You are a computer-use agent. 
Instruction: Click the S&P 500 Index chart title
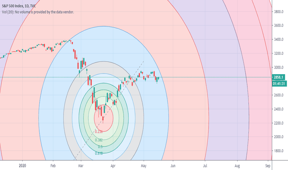(19, 6)
